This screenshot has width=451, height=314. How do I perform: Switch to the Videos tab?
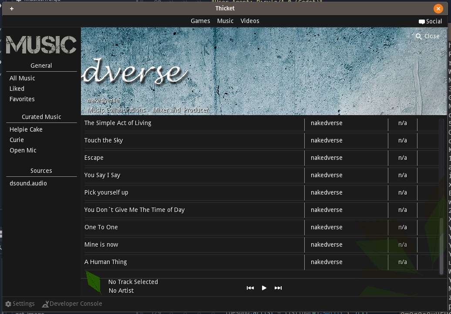tap(250, 21)
